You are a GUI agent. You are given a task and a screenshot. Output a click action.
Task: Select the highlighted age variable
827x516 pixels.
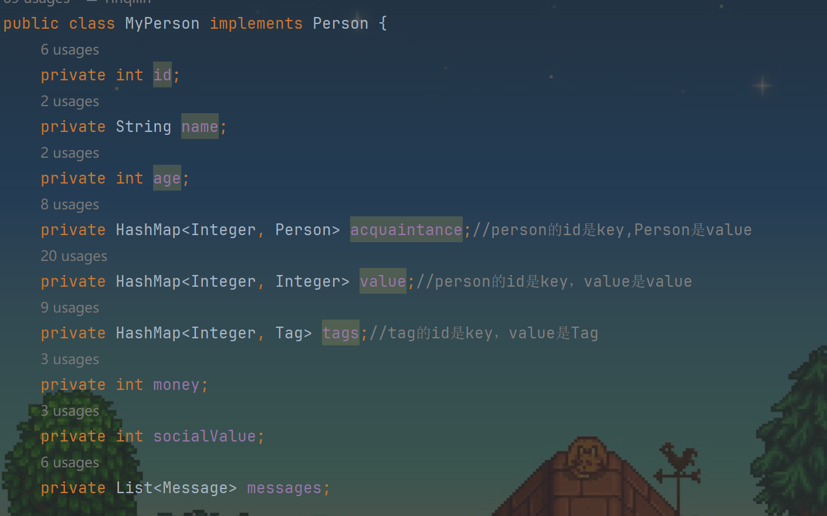(x=167, y=178)
